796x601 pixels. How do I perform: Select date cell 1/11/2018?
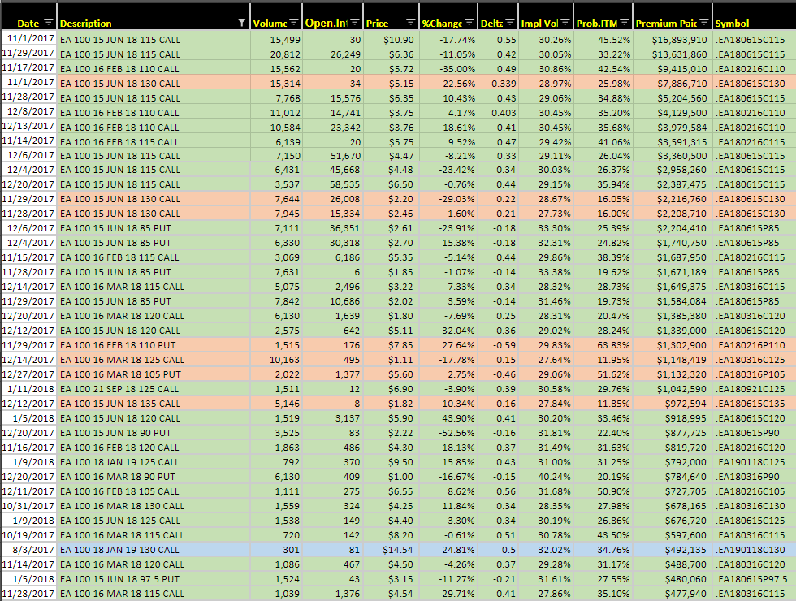pyautogui.click(x=29, y=389)
